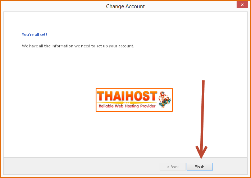251x178 pixels.
Task: Click the Hanuman mascot in the logo
Action: click(164, 100)
